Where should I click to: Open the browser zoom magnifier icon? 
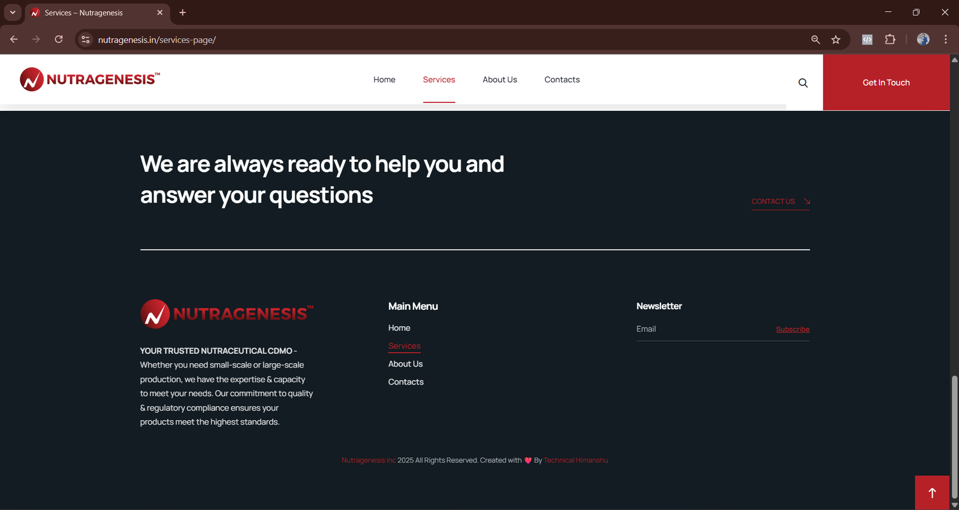(815, 40)
